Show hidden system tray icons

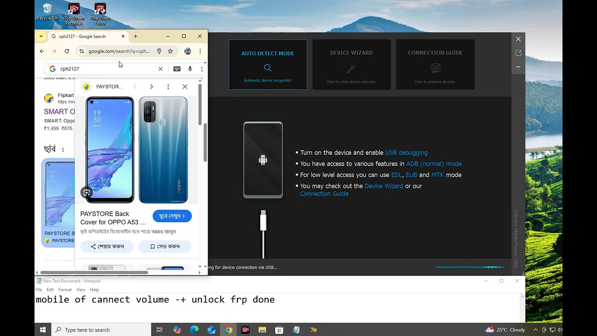(535, 329)
